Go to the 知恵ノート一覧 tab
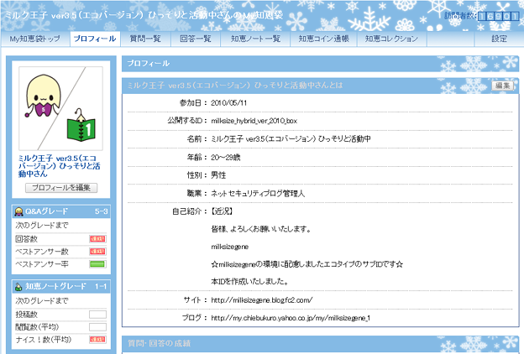 255,39
